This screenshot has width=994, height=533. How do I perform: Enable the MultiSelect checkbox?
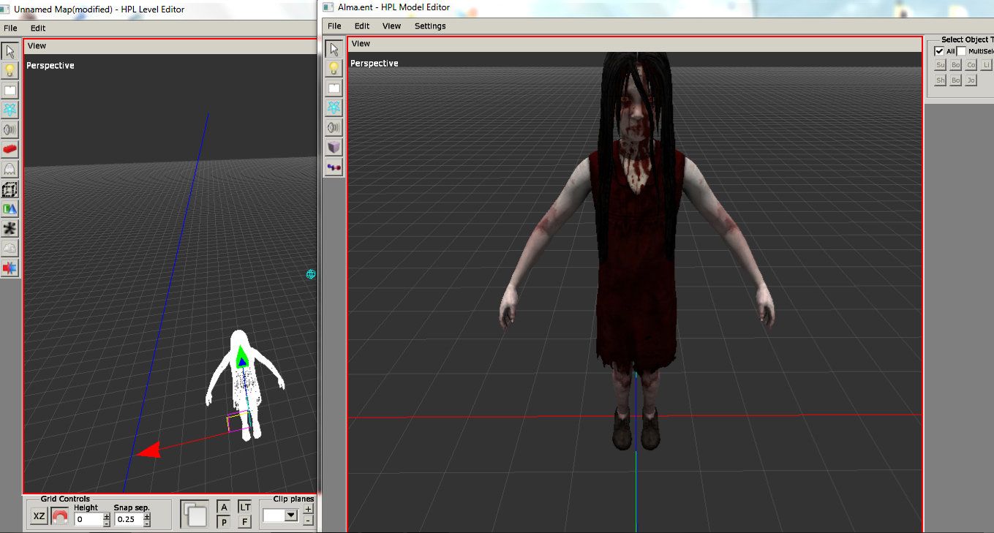click(x=962, y=51)
